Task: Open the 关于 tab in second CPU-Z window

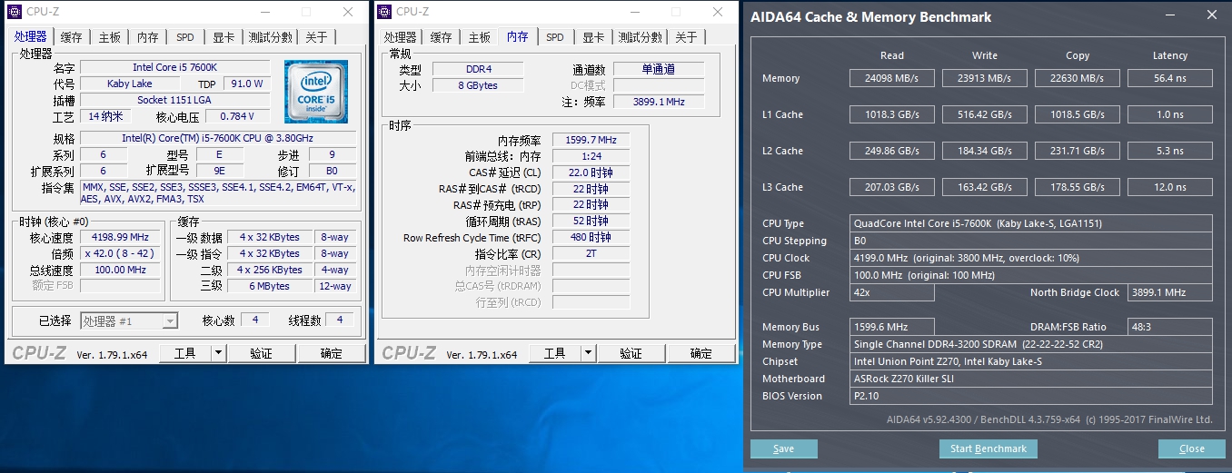Action: [686, 37]
